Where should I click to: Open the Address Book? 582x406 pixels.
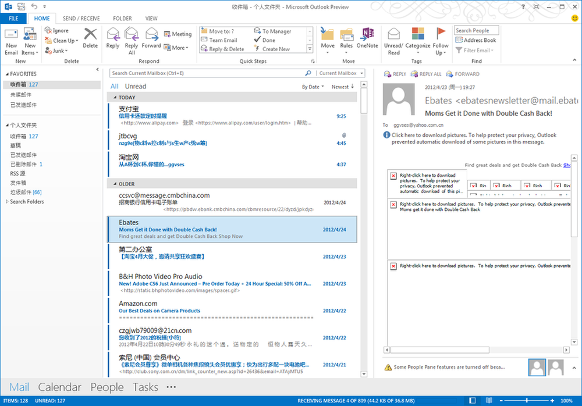pyautogui.click(x=476, y=40)
